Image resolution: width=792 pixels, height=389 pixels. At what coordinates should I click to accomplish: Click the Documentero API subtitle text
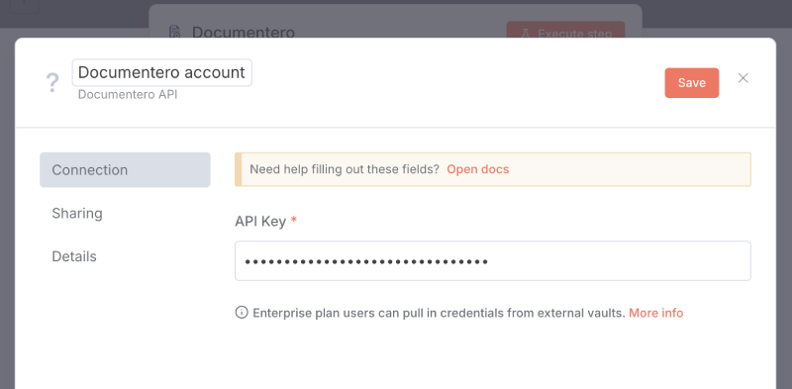click(x=128, y=95)
